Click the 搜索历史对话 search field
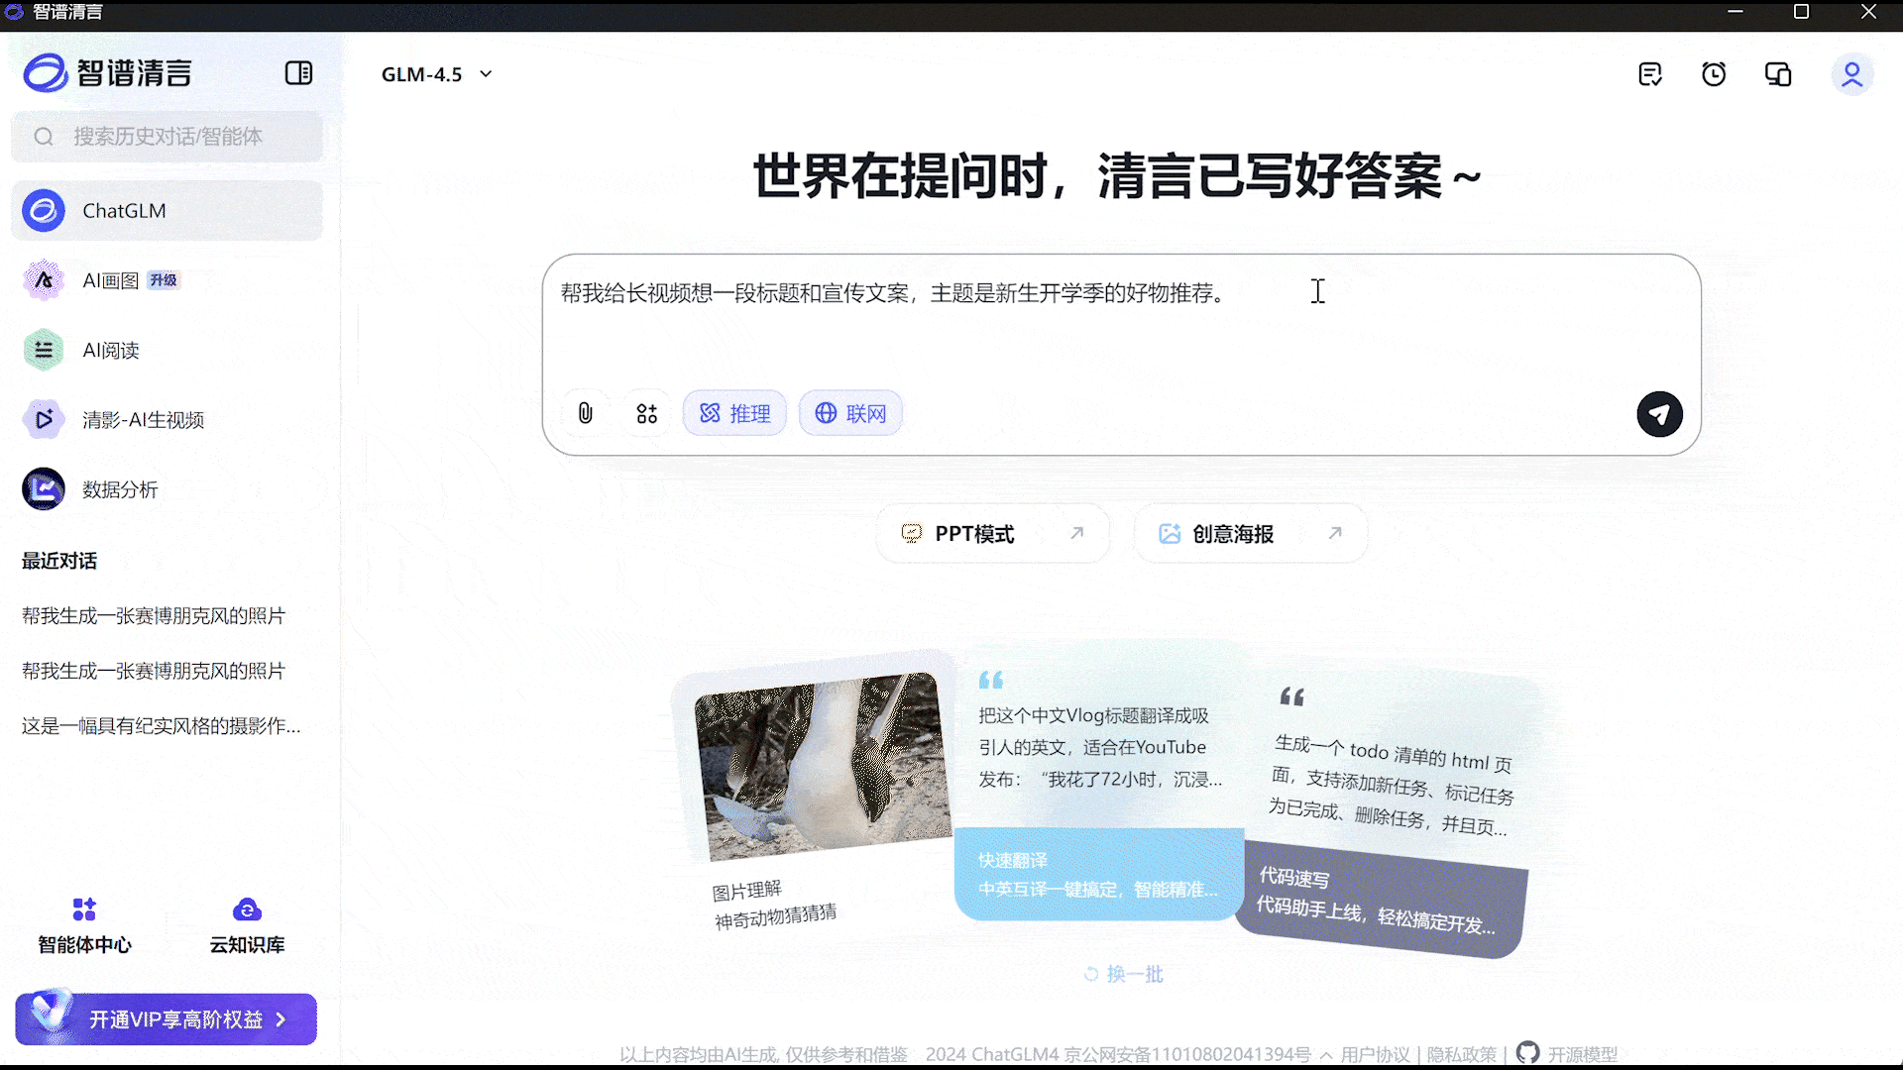The height and width of the screenshot is (1070, 1903). pos(167,137)
